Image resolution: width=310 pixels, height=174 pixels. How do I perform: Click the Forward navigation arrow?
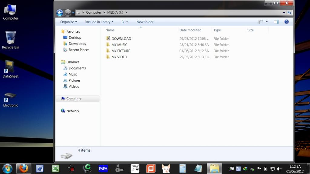(x=68, y=13)
